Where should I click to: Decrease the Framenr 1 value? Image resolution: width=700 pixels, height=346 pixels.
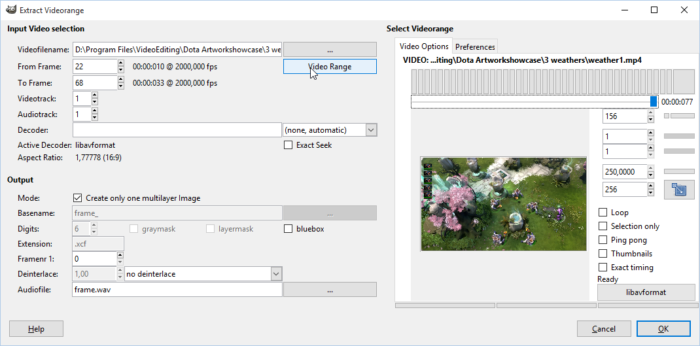pyautogui.click(x=120, y=262)
